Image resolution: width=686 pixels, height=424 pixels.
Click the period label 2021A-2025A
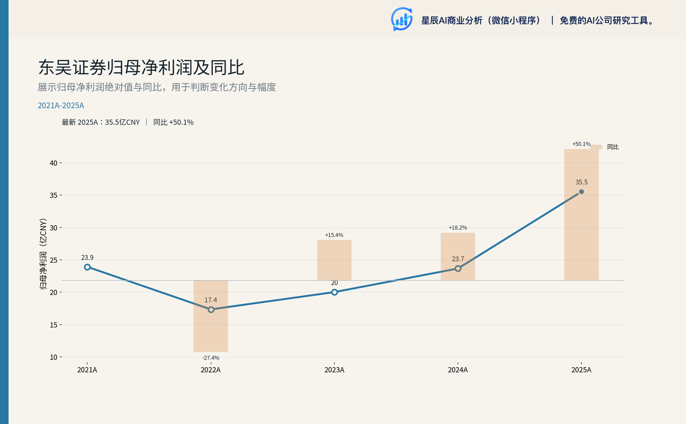(x=61, y=106)
